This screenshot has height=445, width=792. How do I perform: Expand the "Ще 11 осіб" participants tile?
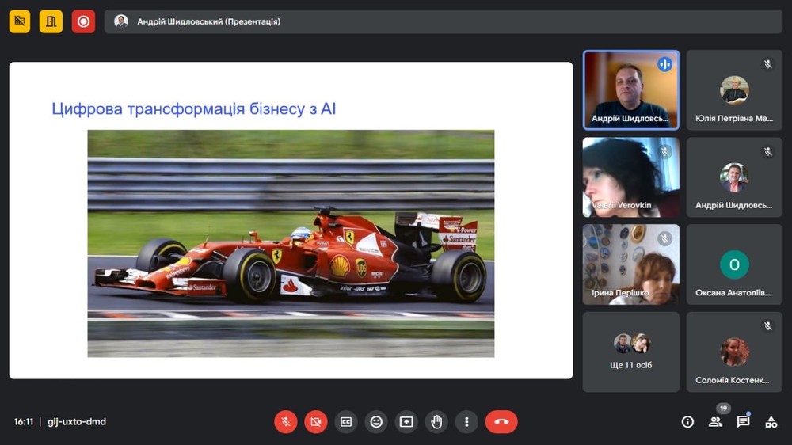coord(631,352)
